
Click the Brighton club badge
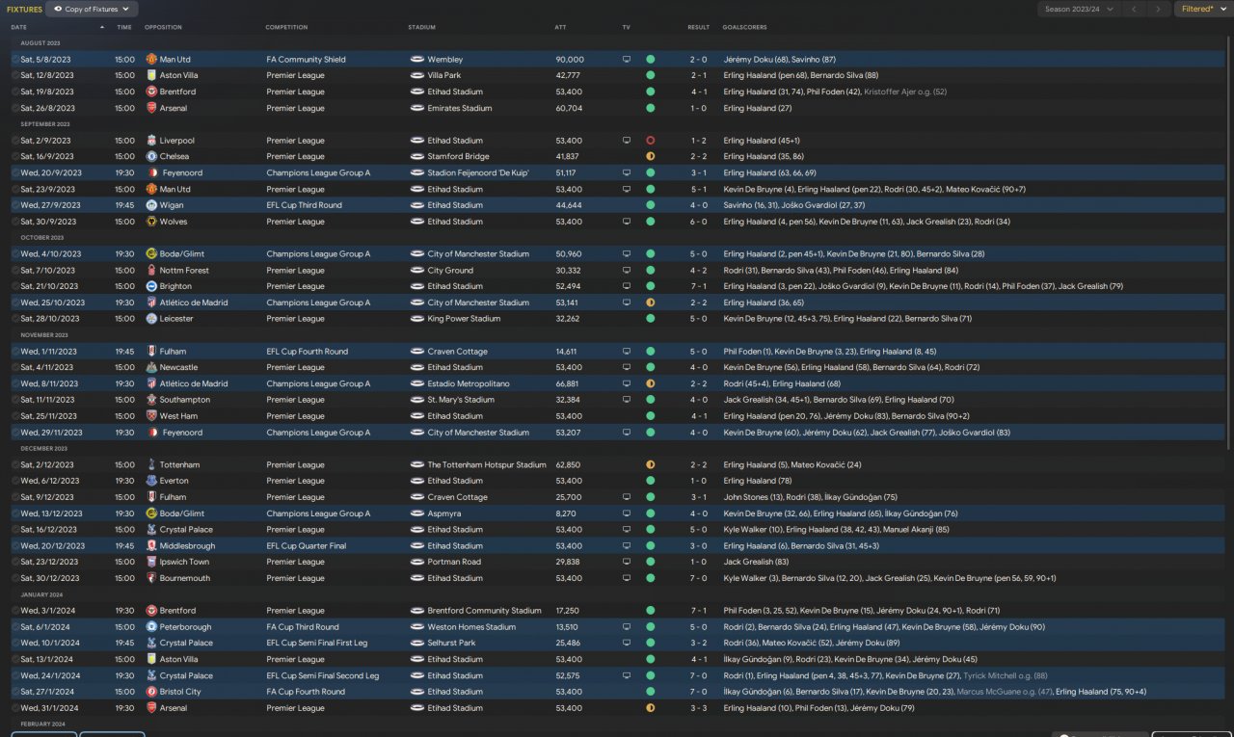tap(151, 286)
